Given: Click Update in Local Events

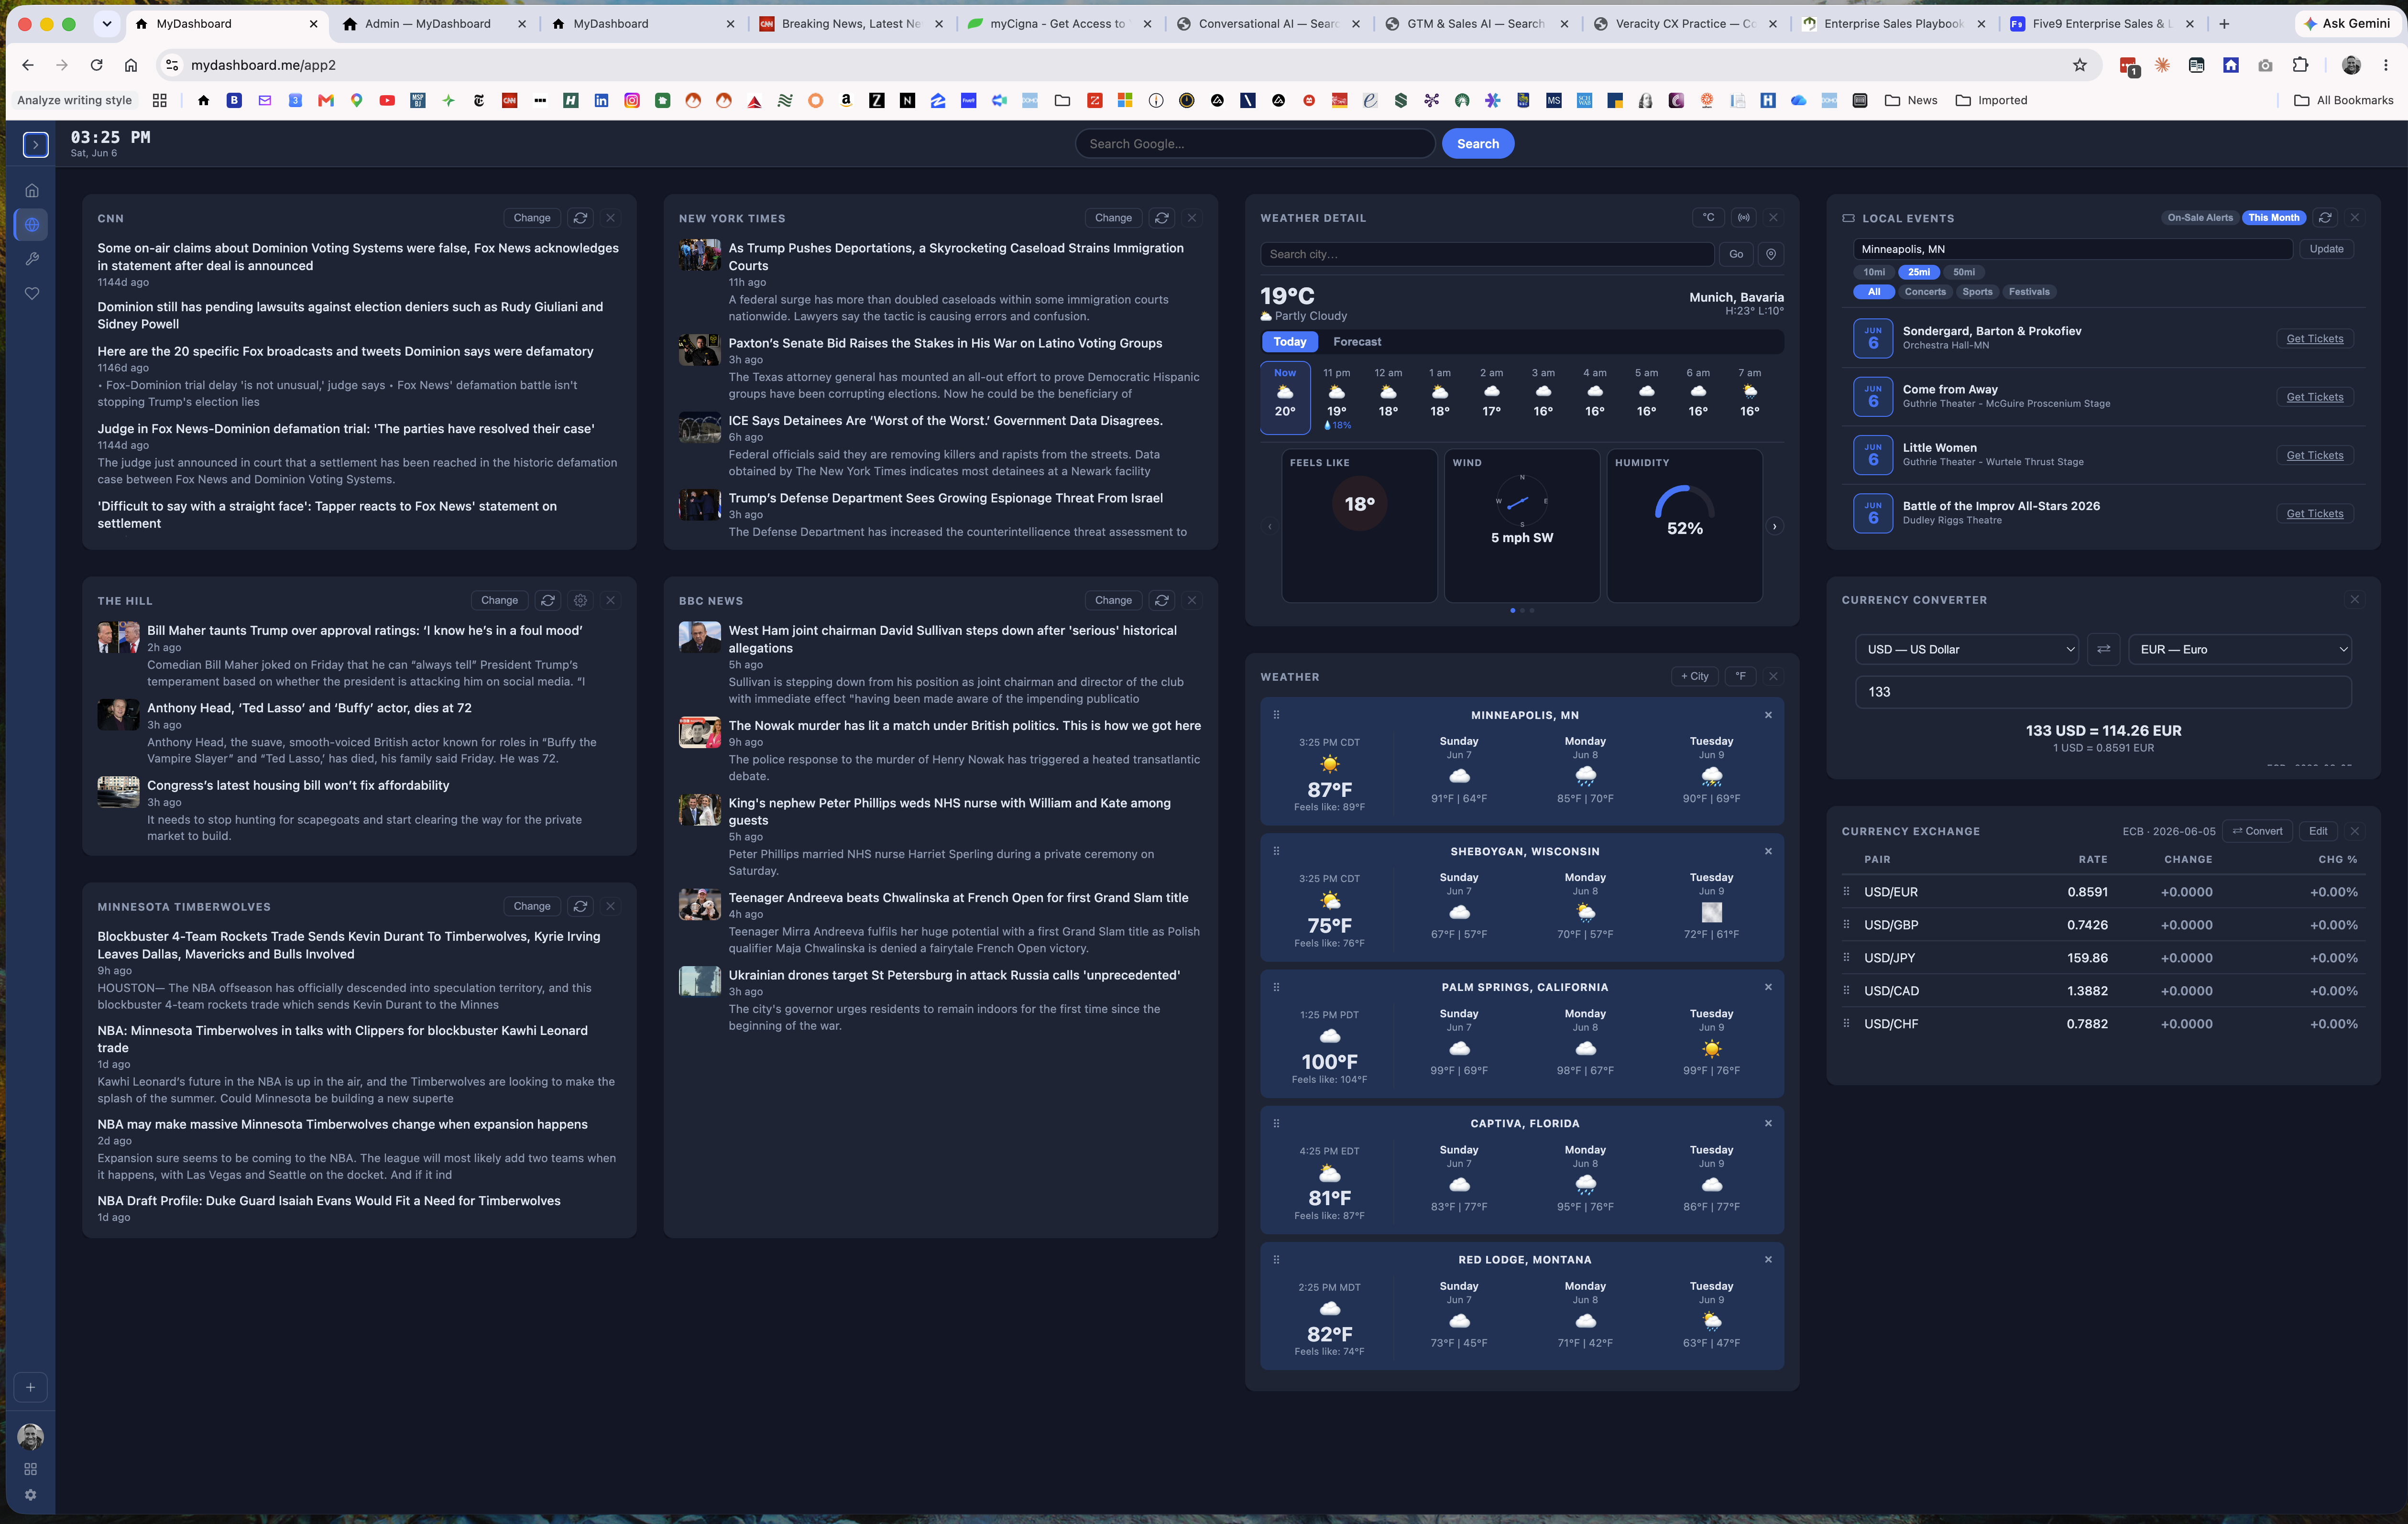Looking at the screenshot, I should 2326,249.
